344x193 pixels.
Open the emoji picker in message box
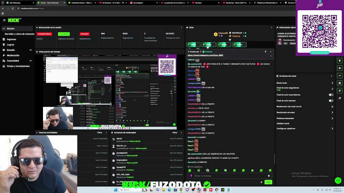coord(269,176)
